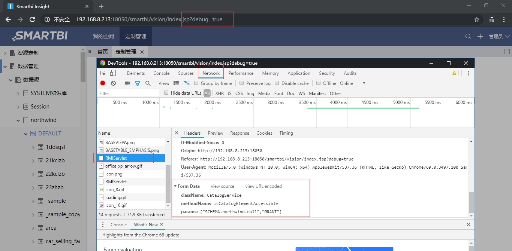Open a new browser tab
This screenshot has width=512, height=251.
coord(101,6)
